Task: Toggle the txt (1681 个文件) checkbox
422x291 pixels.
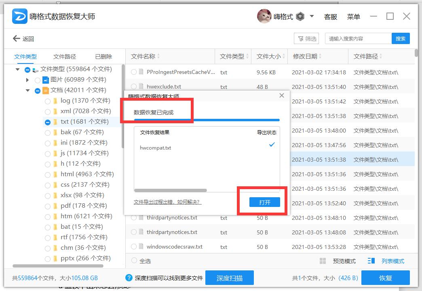Action: 48,122
